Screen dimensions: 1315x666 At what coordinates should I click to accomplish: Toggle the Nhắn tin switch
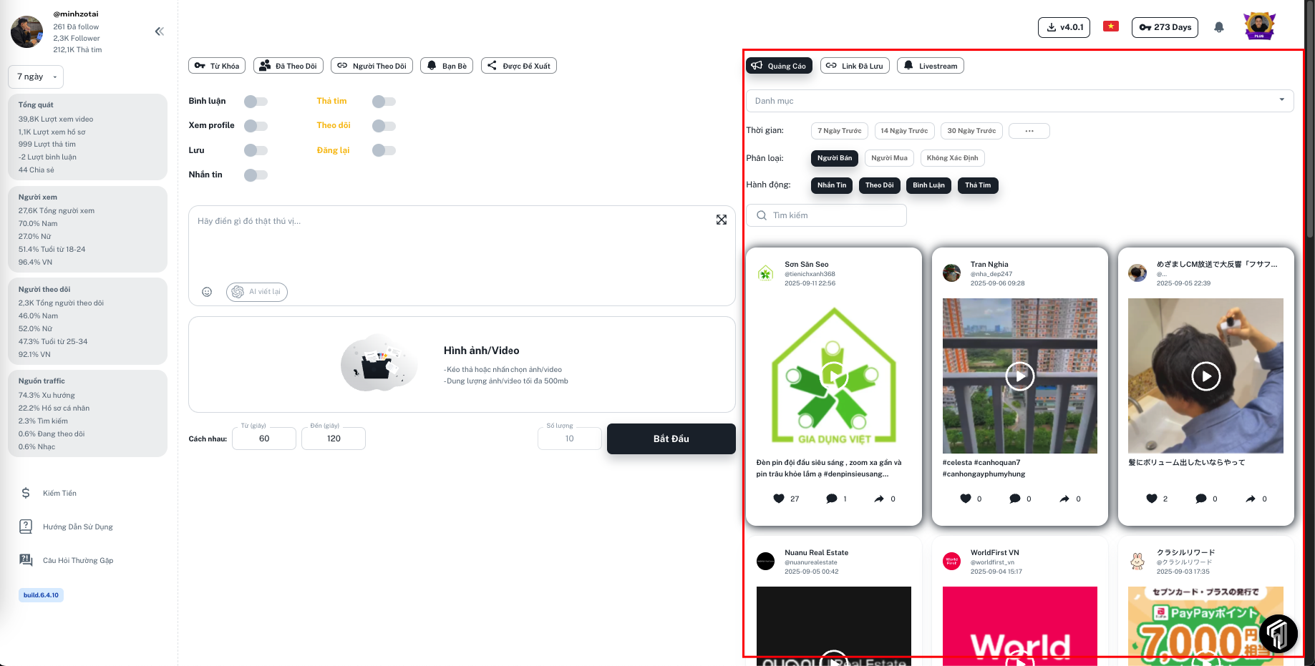click(x=256, y=175)
